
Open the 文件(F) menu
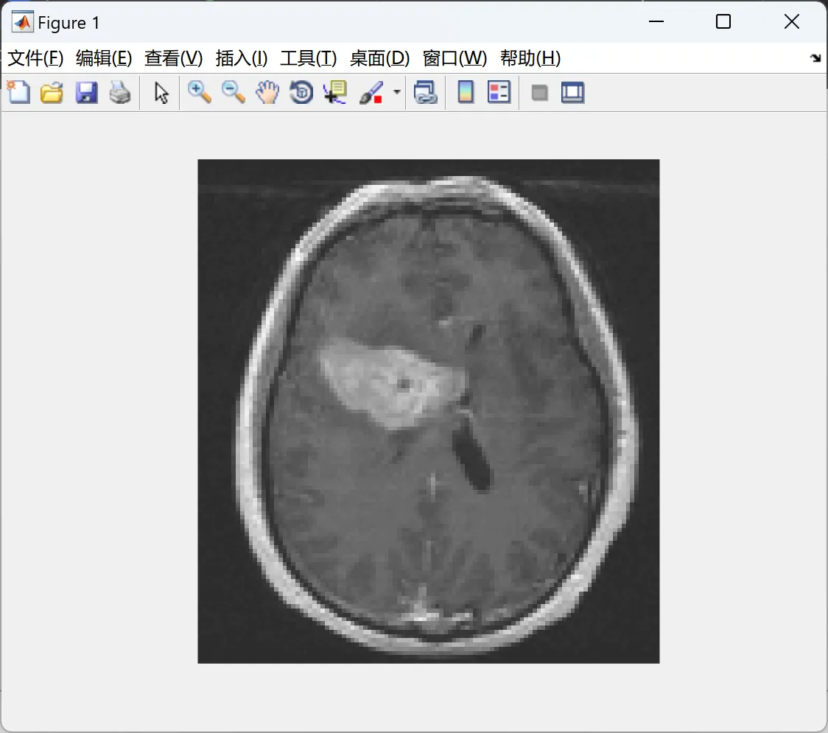tap(35, 58)
